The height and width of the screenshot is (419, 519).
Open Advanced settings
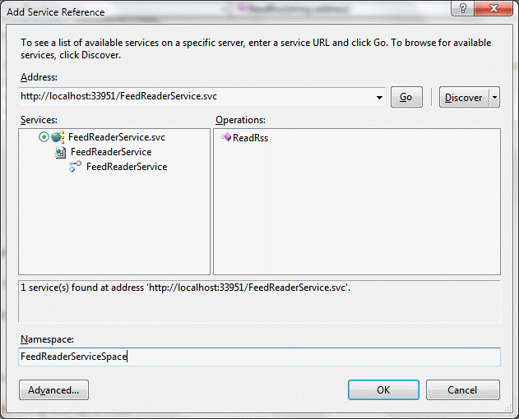(x=53, y=390)
